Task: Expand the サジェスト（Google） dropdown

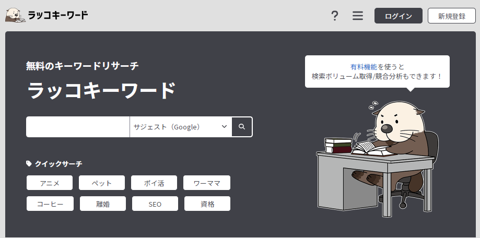Action: pos(181,127)
